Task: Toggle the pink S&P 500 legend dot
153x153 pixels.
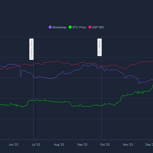Action: (x=90, y=27)
